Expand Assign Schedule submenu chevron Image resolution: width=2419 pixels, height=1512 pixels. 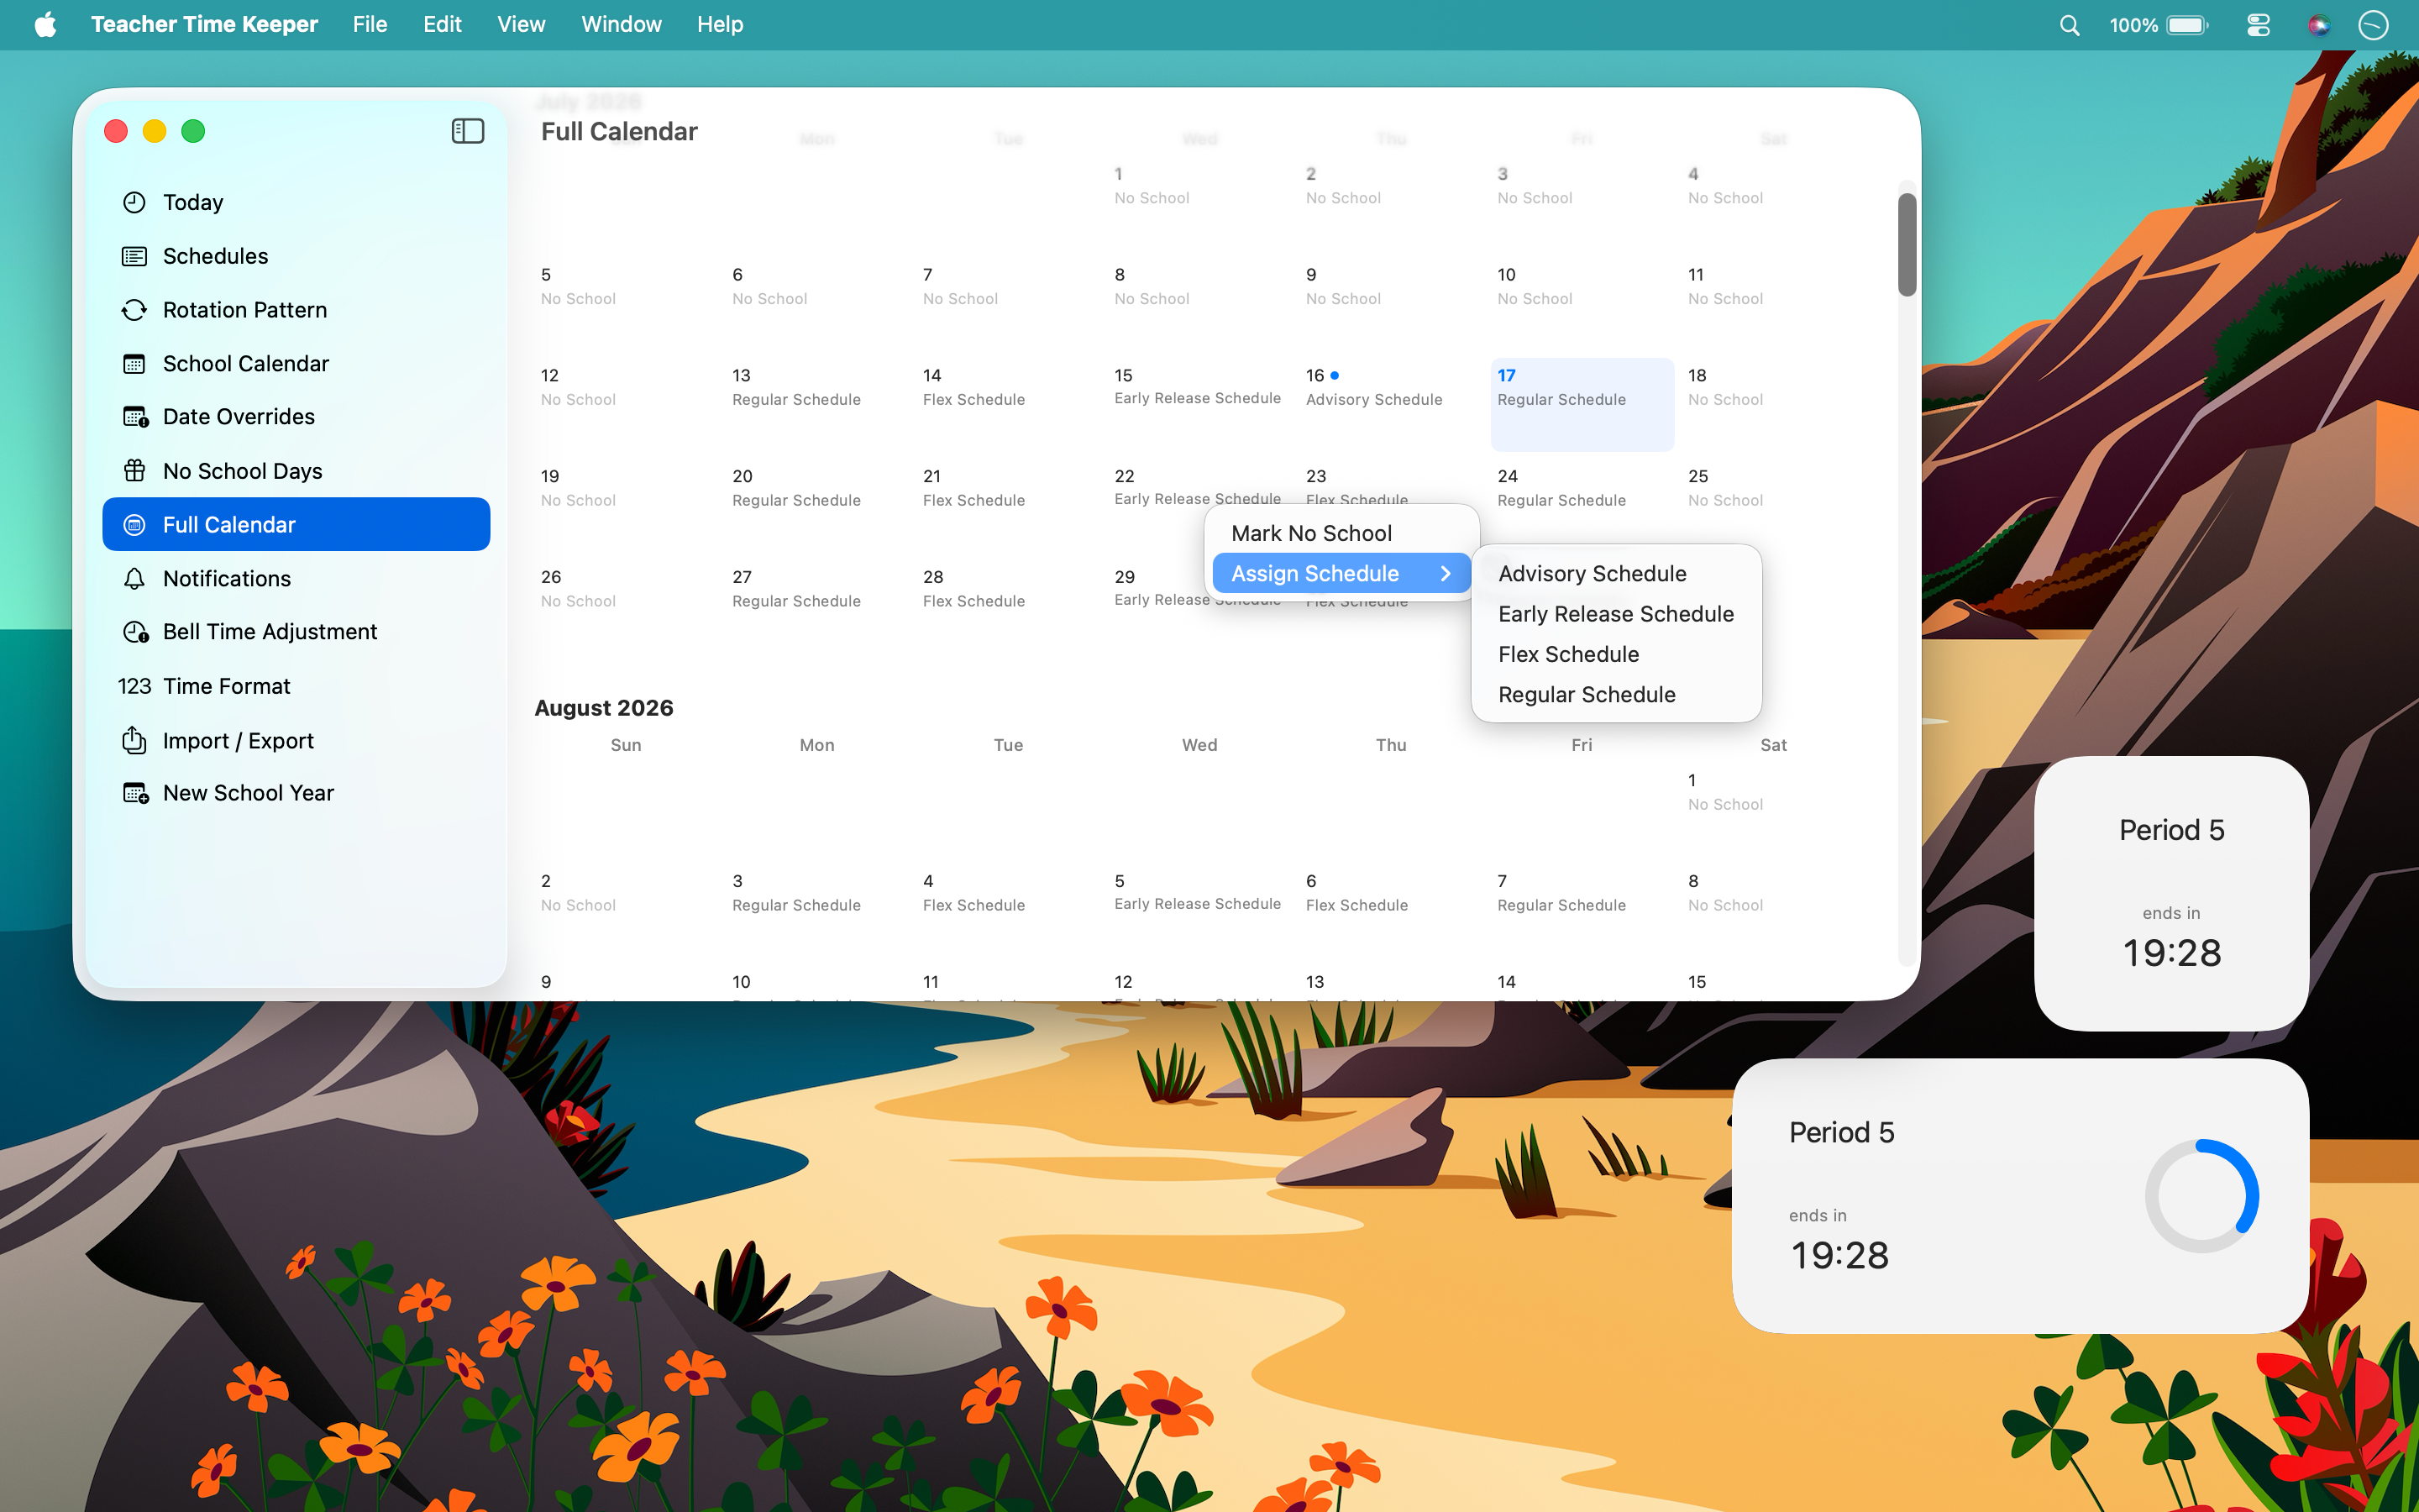1446,573
